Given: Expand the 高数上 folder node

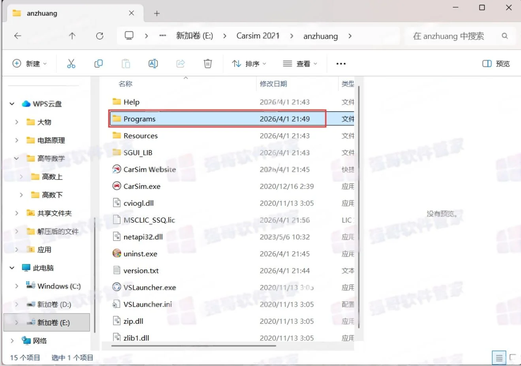Looking at the screenshot, I should point(21,177).
